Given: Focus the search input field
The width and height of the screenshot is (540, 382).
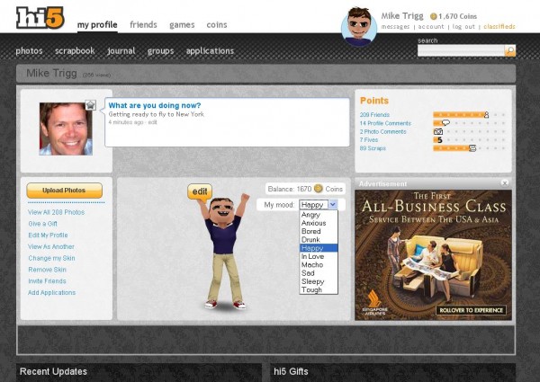Looking at the screenshot, I should [x=460, y=51].
